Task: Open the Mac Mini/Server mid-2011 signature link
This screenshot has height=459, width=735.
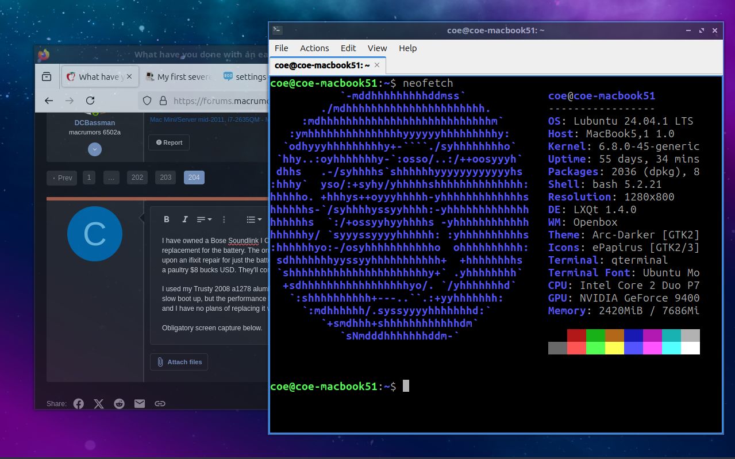Action: (208, 119)
